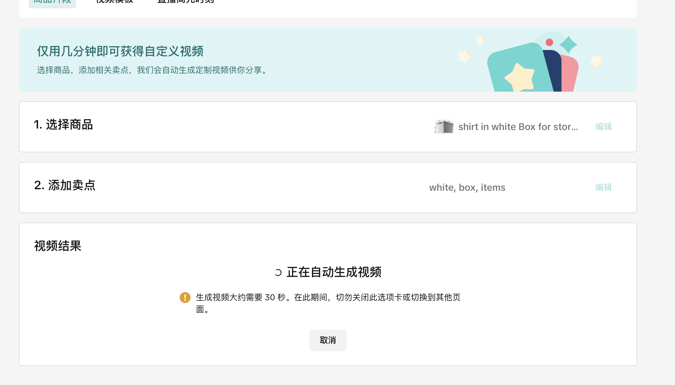This screenshot has width=675, height=385.
Task: Click the 'white, box, items' selling points text
Action: pyautogui.click(x=467, y=187)
